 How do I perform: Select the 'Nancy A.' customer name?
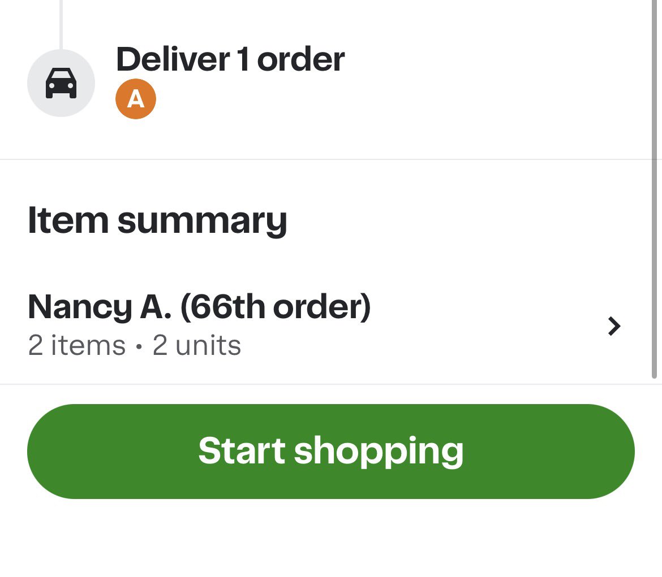(100, 307)
